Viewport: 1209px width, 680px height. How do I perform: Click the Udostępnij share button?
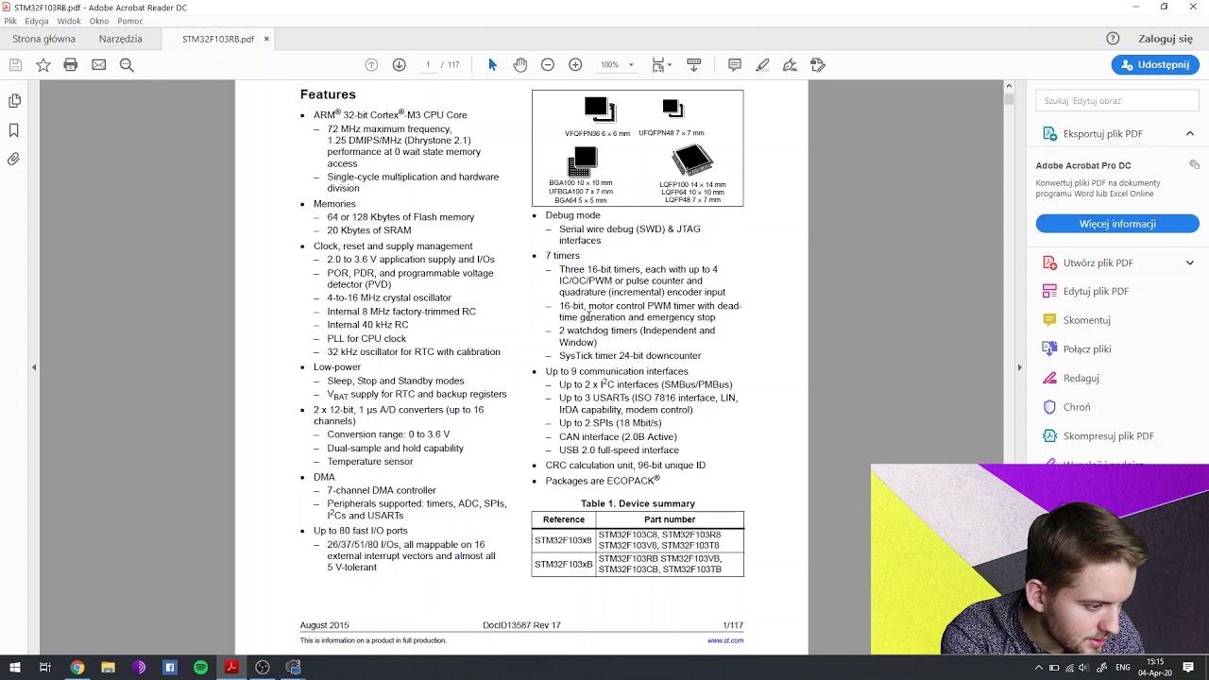coord(1155,65)
